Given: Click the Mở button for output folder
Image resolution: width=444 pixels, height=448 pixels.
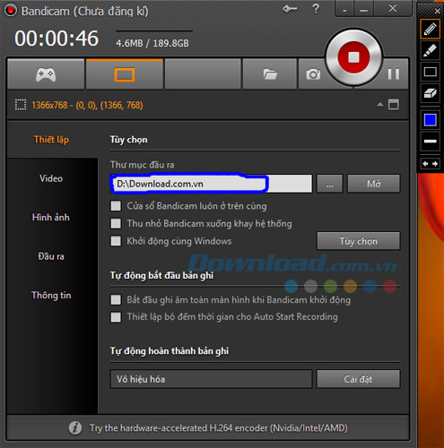Looking at the screenshot, I should (374, 184).
